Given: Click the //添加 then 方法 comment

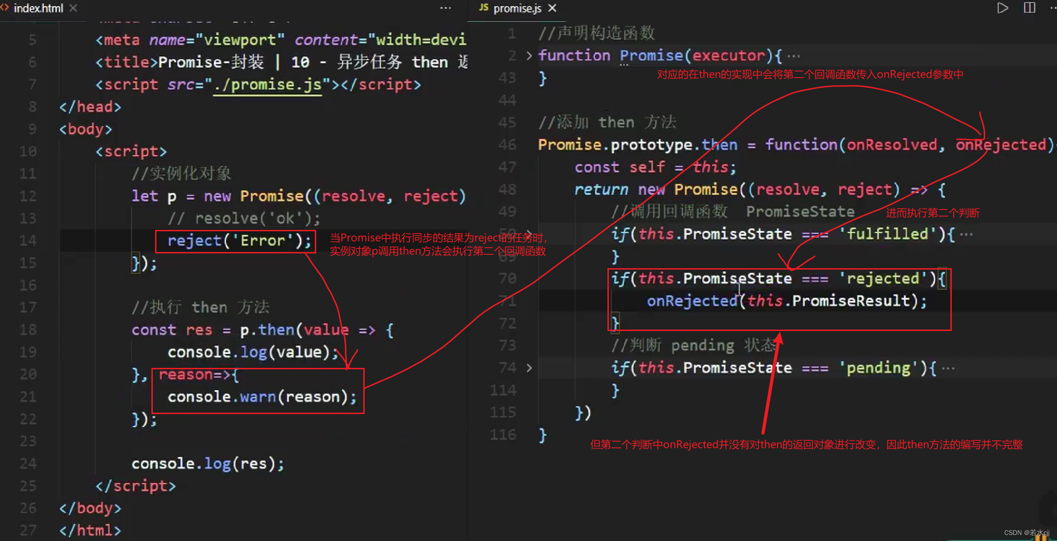Looking at the screenshot, I should click(607, 122).
